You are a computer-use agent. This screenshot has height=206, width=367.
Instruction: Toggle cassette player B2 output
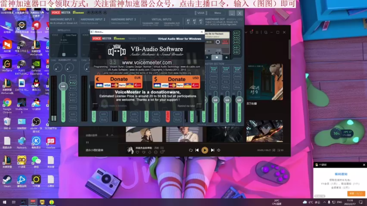pos(236,52)
